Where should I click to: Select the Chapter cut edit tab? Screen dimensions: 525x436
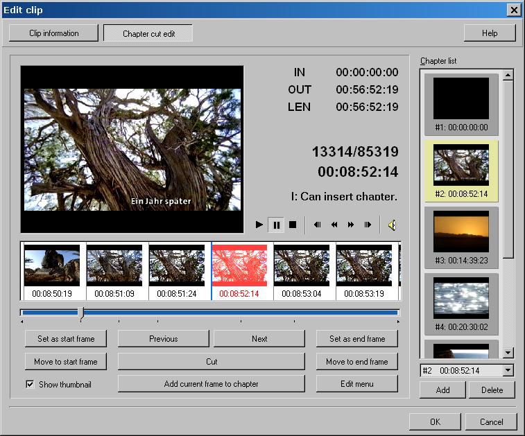[x=148, y=33]
